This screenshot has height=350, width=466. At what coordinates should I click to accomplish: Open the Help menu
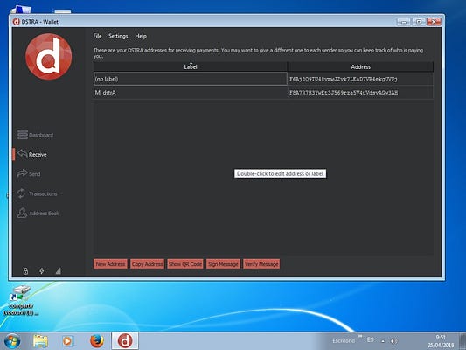141,36
